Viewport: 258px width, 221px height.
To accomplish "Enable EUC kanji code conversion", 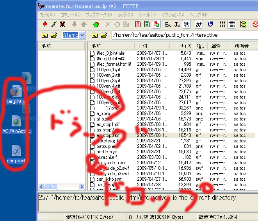I will click(168, 24).
